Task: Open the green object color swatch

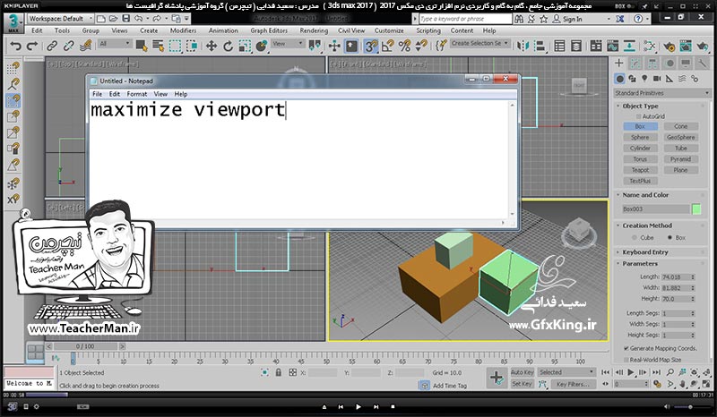Action: (x=696, y=209)
